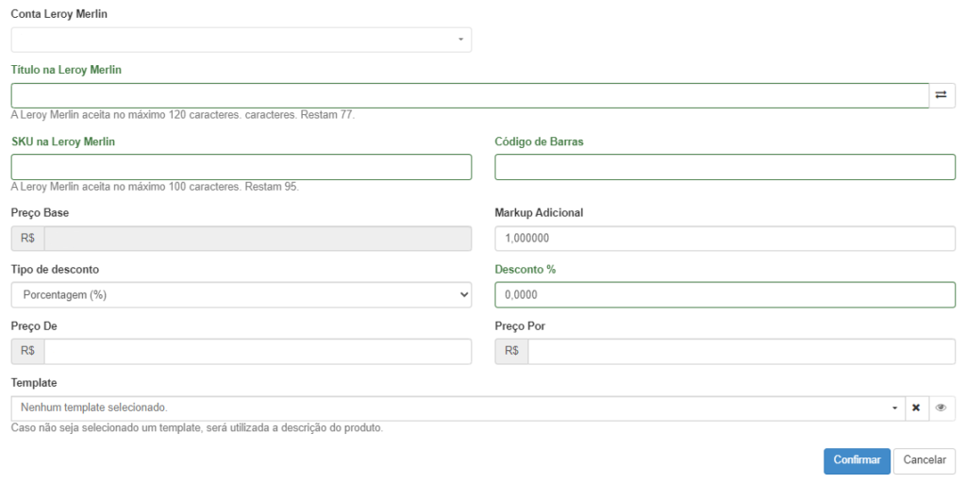Click the R$ prefix of Preço De
The image size is (966, 483).
pyautogui.click(x=27, y=351)
